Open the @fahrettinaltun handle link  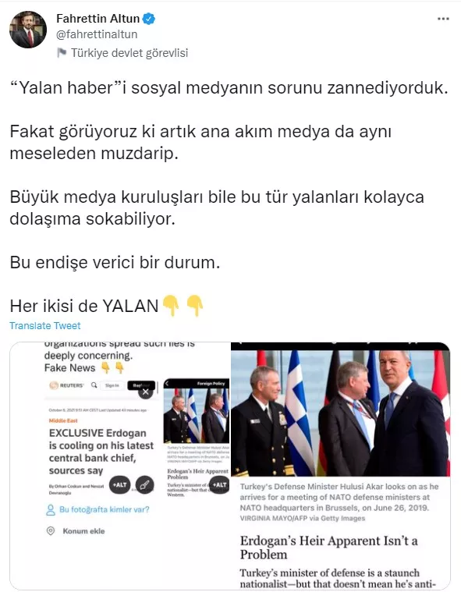[97, 34]
